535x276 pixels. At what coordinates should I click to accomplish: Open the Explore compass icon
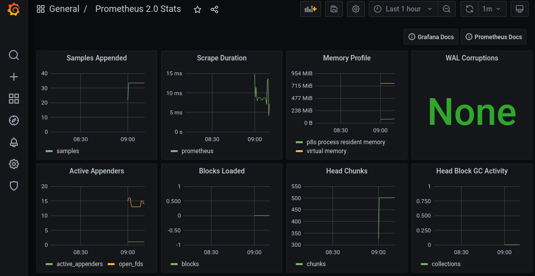click(x=14, y=120)
